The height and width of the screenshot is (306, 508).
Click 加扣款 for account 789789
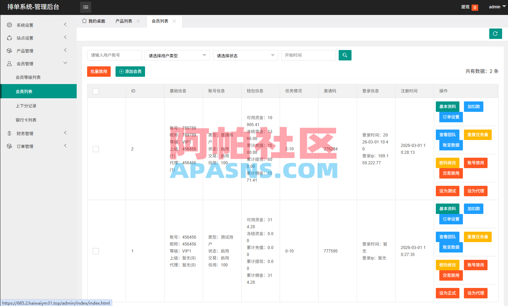click(x=474, y=107)
